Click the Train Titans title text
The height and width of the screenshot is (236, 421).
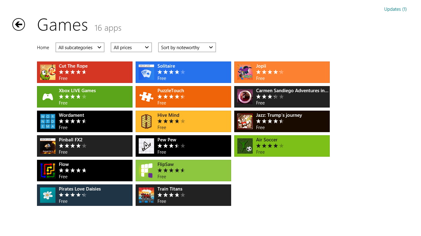(x=170, y=189)
